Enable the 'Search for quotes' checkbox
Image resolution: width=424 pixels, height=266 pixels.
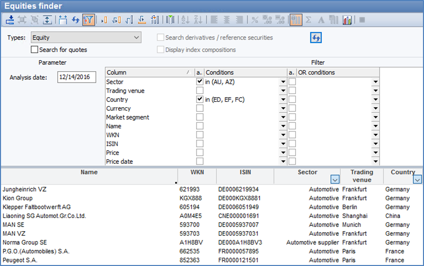pos(34,50)
